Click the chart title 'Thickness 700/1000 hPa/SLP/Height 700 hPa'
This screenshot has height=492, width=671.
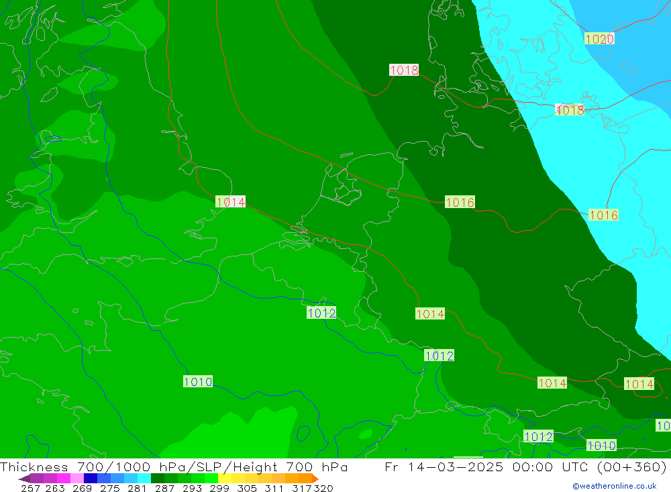tap(174, 466)
